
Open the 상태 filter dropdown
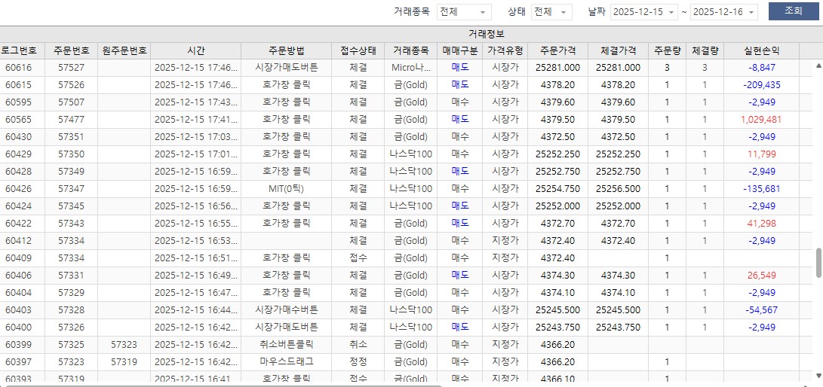(551, 12)
